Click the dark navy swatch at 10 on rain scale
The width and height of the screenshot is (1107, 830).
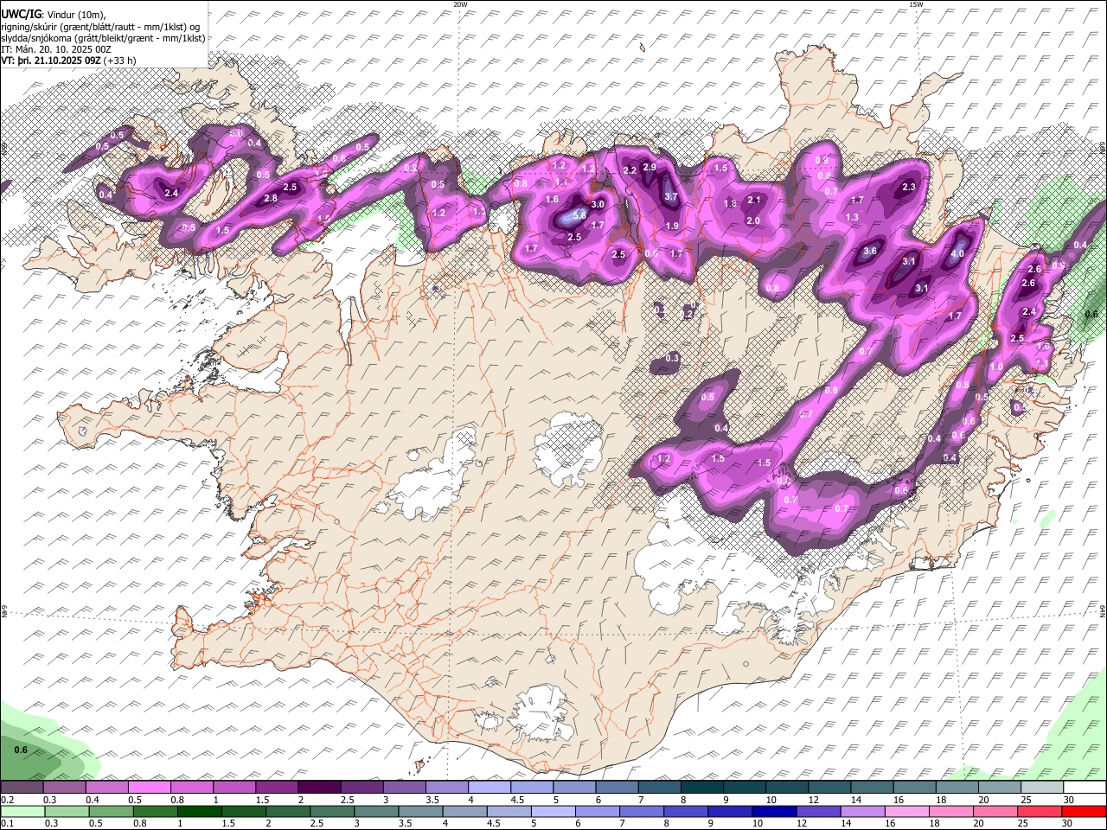(772, 812)
